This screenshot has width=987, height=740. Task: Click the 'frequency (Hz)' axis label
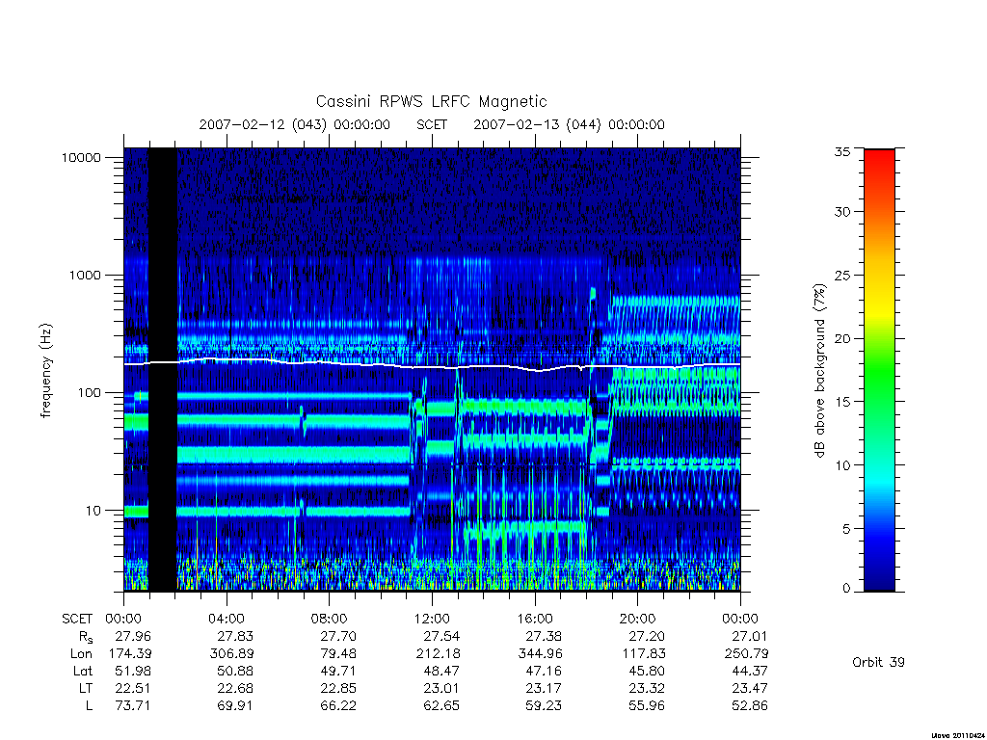(x=45, y=371)
